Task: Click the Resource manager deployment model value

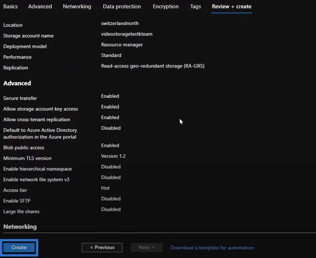Action: (122, 45)
